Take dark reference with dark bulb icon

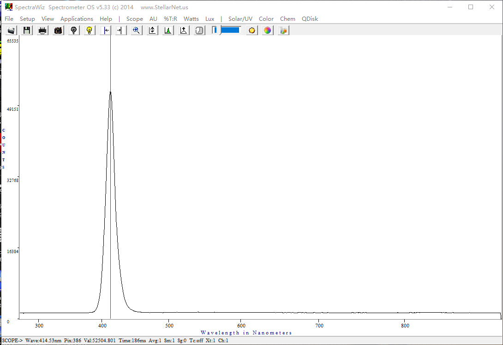click(x=74, y=30)
